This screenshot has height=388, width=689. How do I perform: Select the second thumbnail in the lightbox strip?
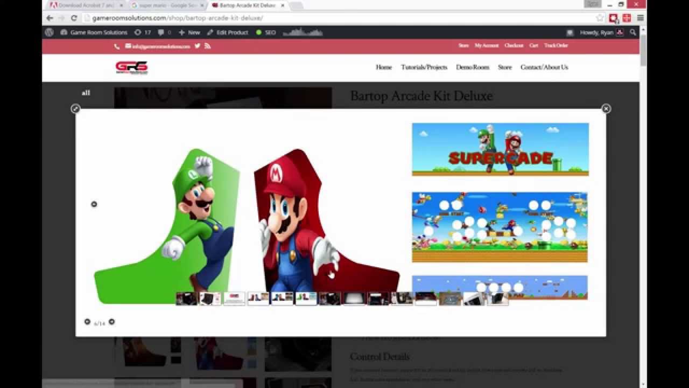[x=210, y=299]
